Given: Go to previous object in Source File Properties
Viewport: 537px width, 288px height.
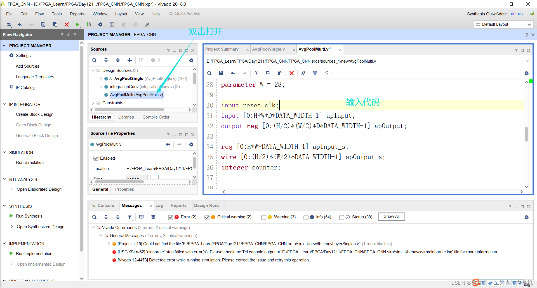Looking at the screenshot, I should point(168,144).
